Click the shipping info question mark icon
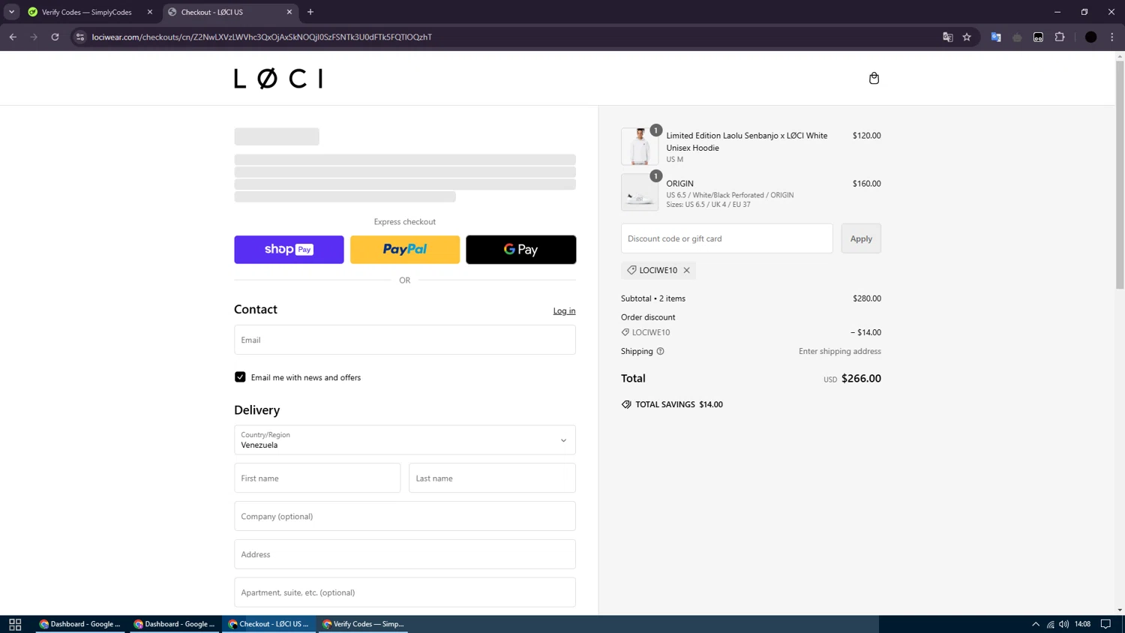The width and height of the screenshot is (1125, 633). click(660, 351)
